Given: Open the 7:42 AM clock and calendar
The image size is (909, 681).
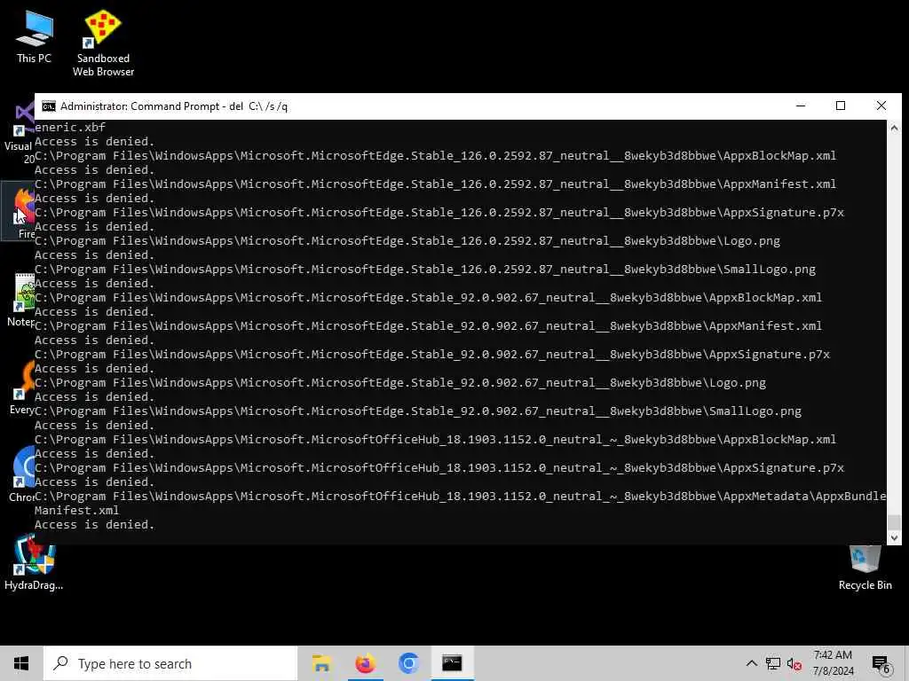Looking at the screenshot, I should click(x=833, y=663).
